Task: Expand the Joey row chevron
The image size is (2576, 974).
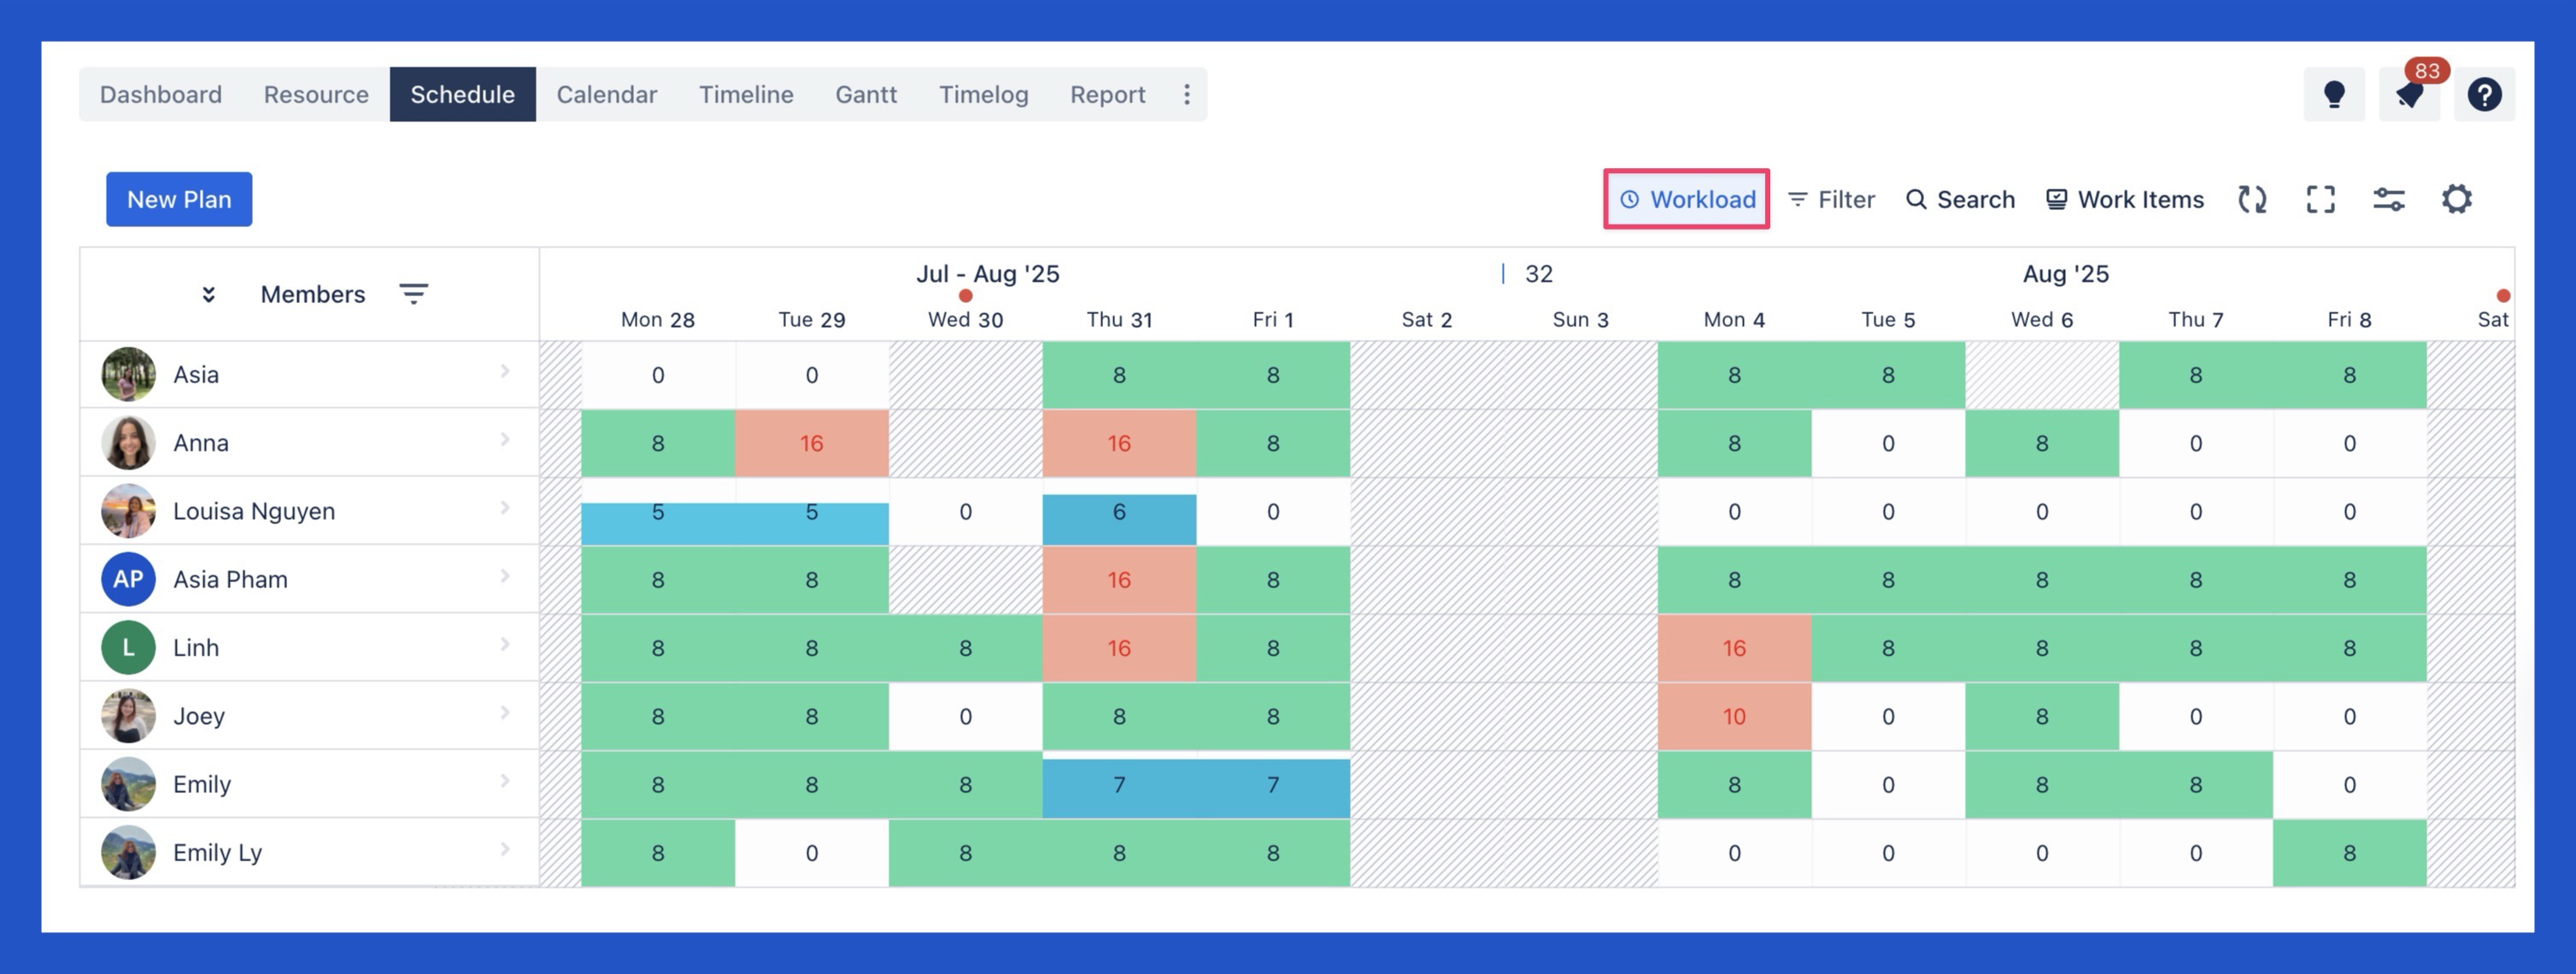Action: 505,712
